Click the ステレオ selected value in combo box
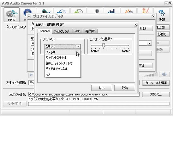 point(60,47)
